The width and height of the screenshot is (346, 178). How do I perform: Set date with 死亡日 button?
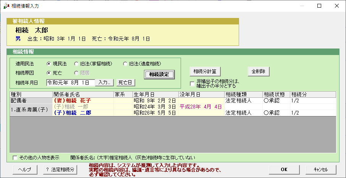[126, 83]
